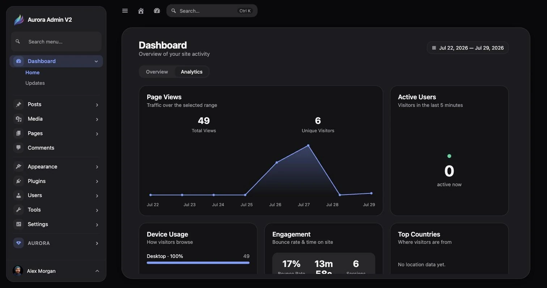Click the calendar icon in date range
This screenshot has height=288, width=547.
434,48
